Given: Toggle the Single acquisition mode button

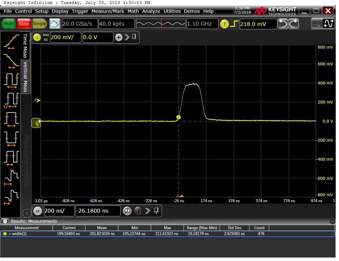Looking at the screenshot, I should point(39,24).
